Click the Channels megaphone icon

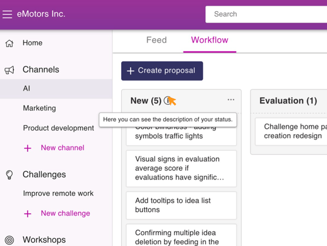point(9,70)
